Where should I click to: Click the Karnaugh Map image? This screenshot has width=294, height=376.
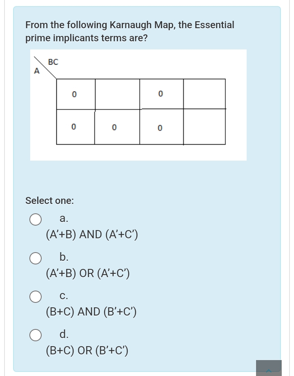[x=138, y=105]
